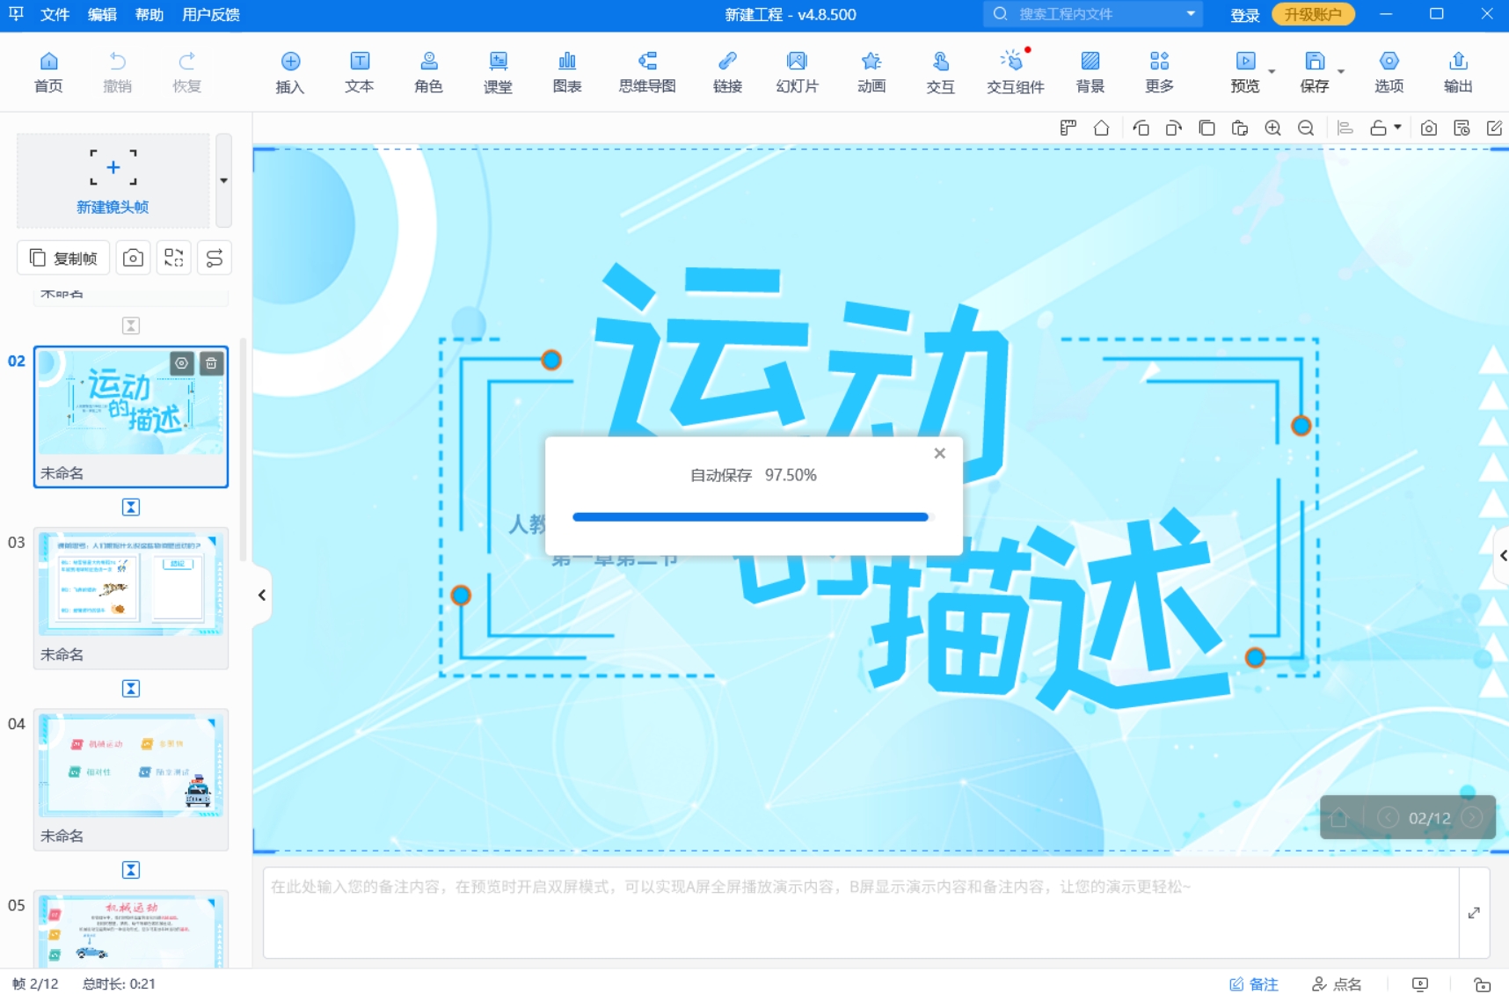Click the settings icon on frame 02 thumbnail
Screen dimensions: 1509x994
[182, 363]
